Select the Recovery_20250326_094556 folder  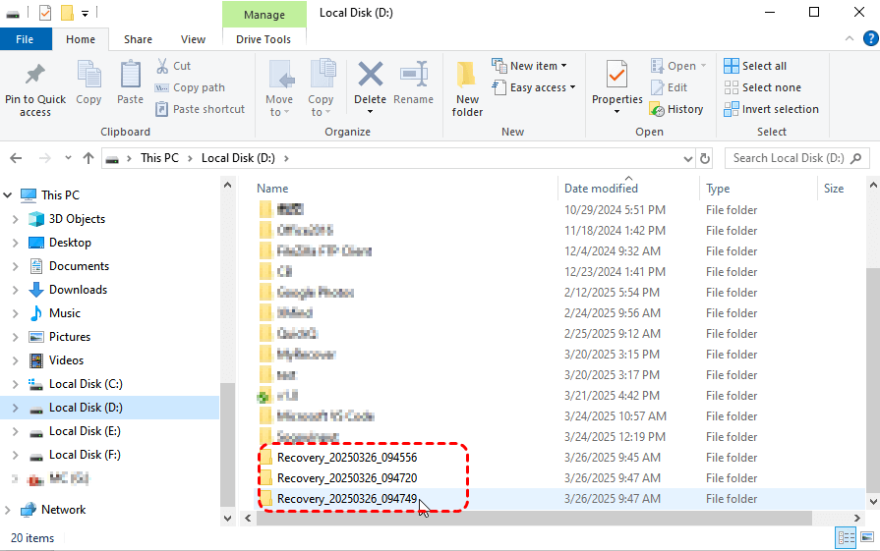click(x=346, y=458)
